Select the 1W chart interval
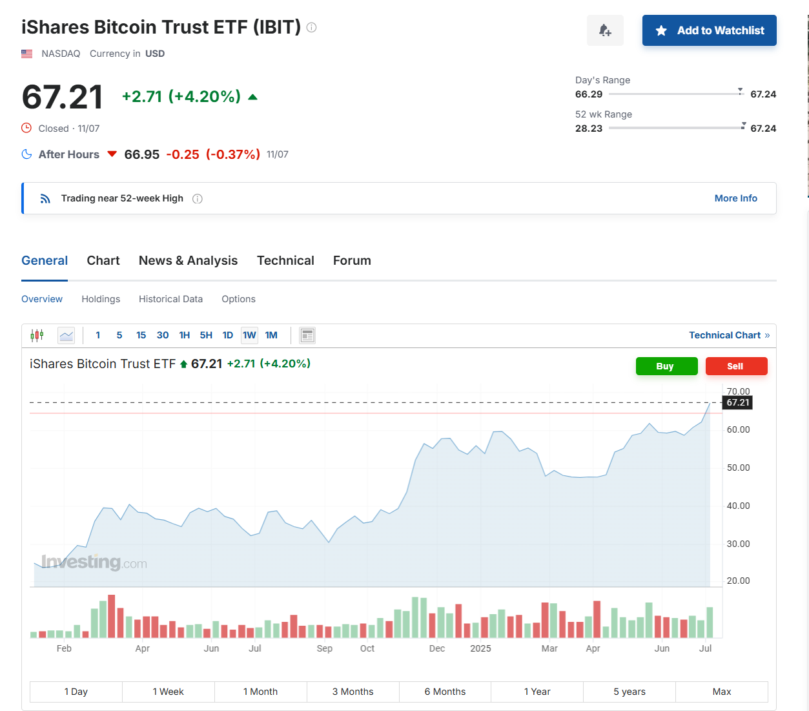 click(x=249, y=335)
